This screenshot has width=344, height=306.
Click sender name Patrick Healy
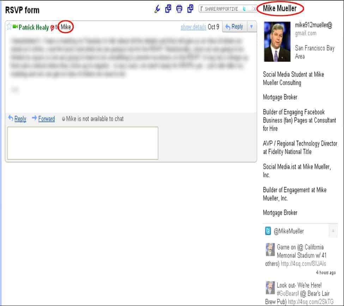(x=34, y=27)
